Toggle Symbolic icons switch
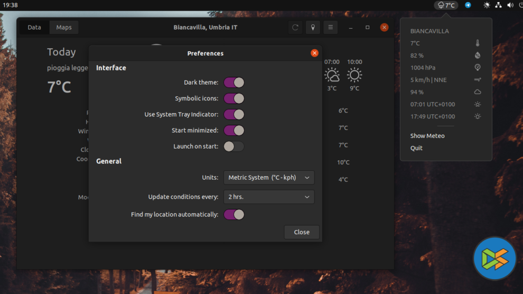The image size is (523, 294). coord(234,98)
